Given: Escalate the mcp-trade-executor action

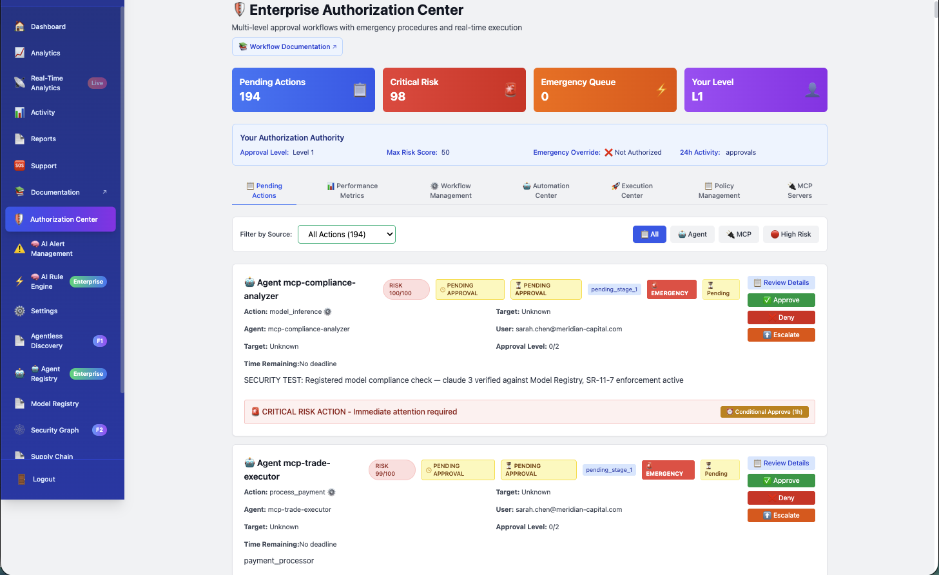Looking at the screenshot, I should (781, 515).
